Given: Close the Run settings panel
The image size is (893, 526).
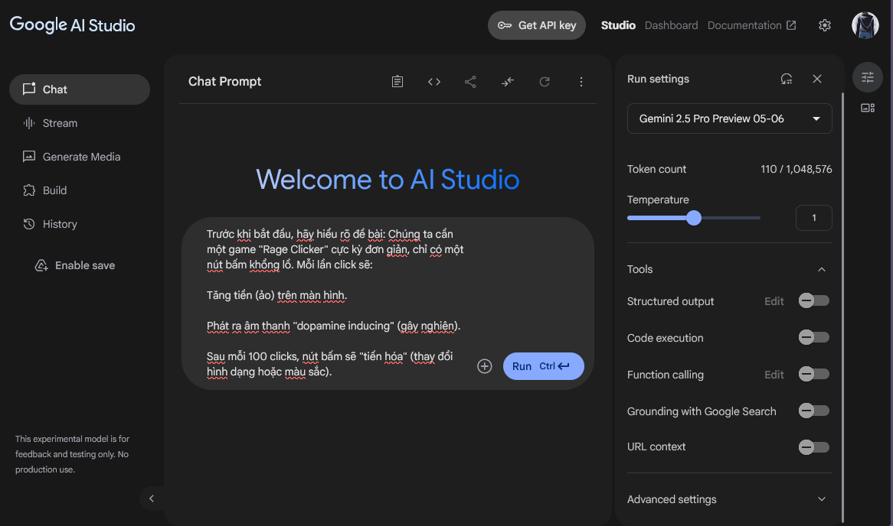Looking at the screenshot, I should coord(817,79).
